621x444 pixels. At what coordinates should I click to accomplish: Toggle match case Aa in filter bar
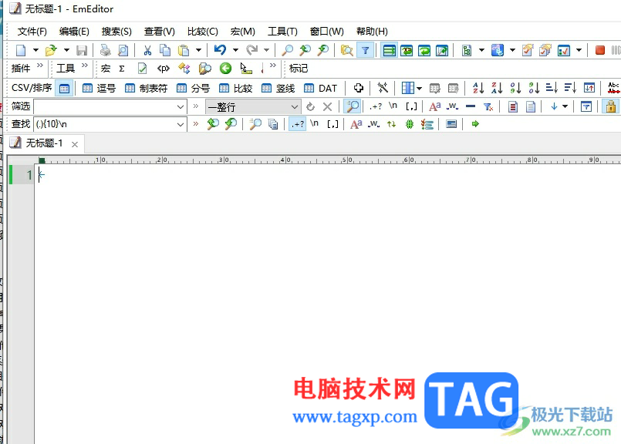click(x=434, y=106)
